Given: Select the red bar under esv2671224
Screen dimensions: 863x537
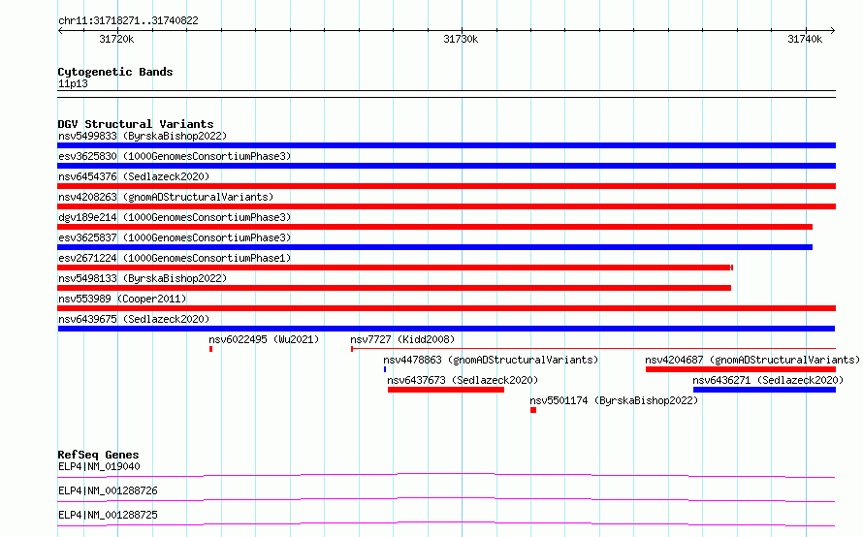Looking at the screenshot, I should click(x=396, y=268).
